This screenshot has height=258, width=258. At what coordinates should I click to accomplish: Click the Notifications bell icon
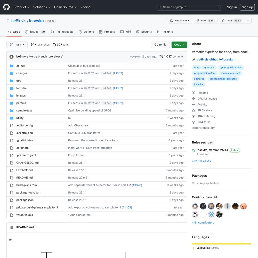point(171,21)
